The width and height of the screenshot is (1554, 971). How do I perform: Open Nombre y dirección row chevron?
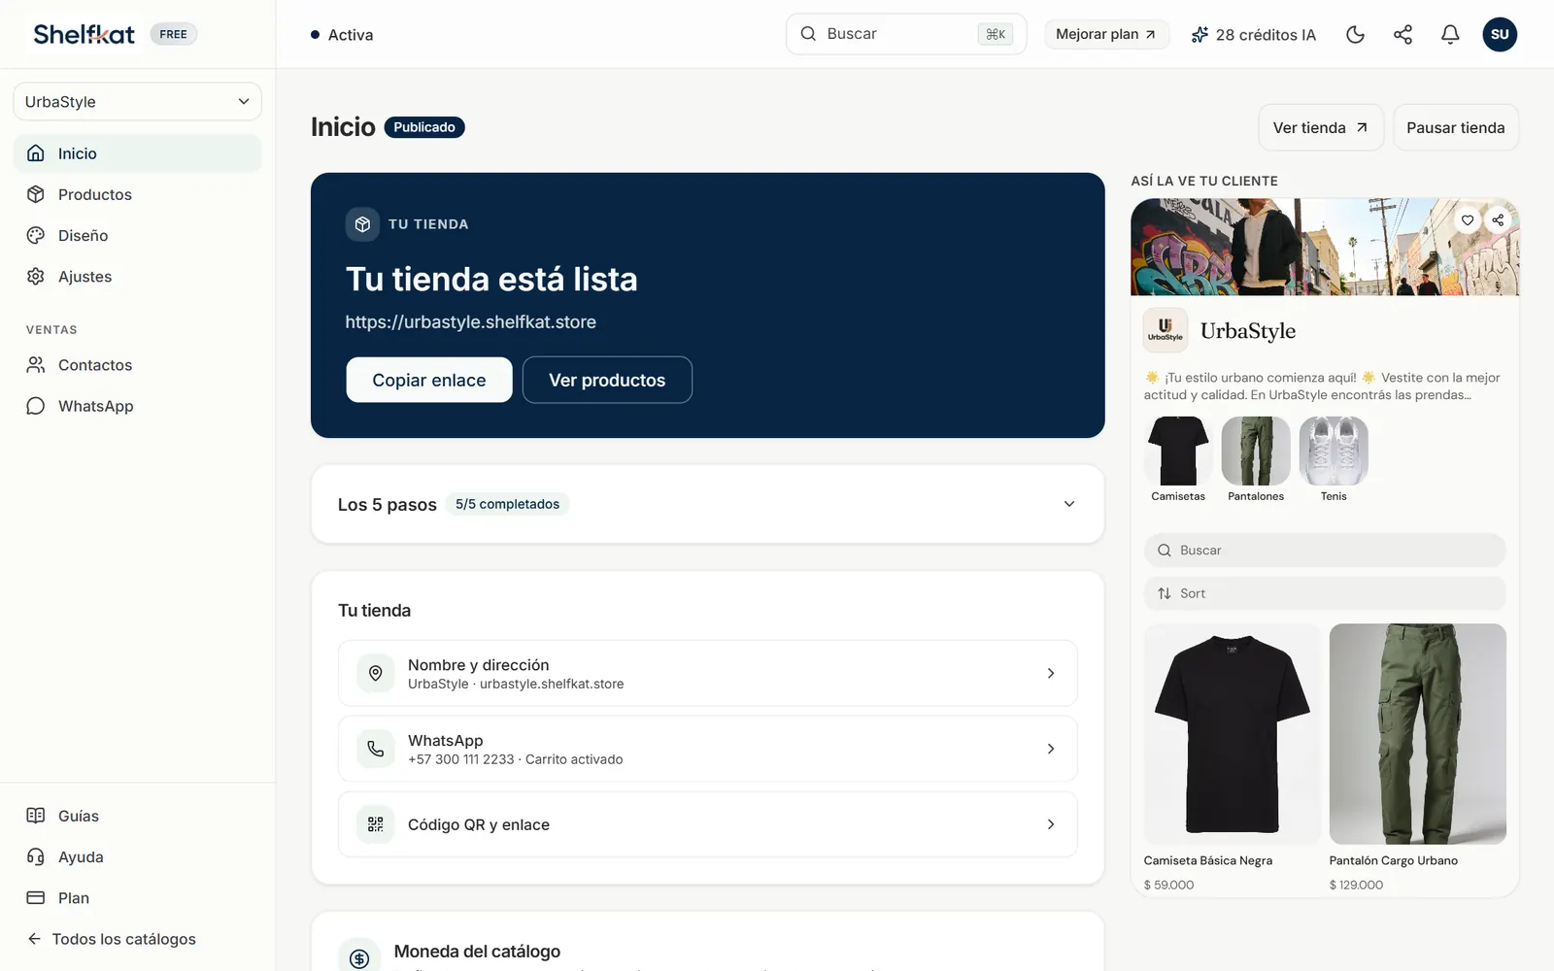click(x=1051, y=673)
